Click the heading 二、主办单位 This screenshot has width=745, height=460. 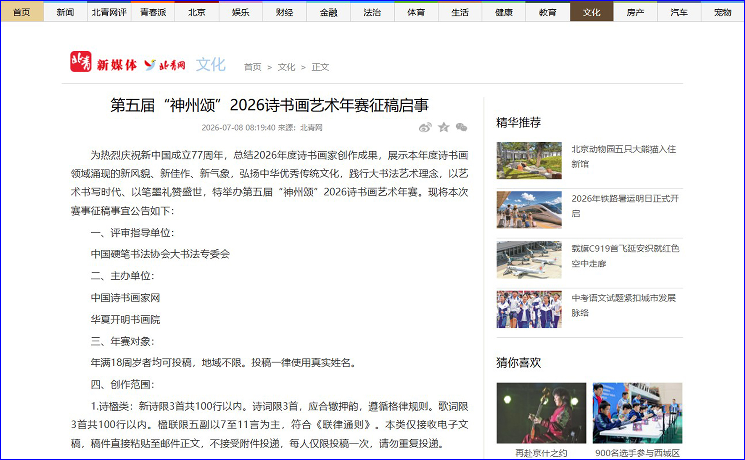(x=123, y=276)
